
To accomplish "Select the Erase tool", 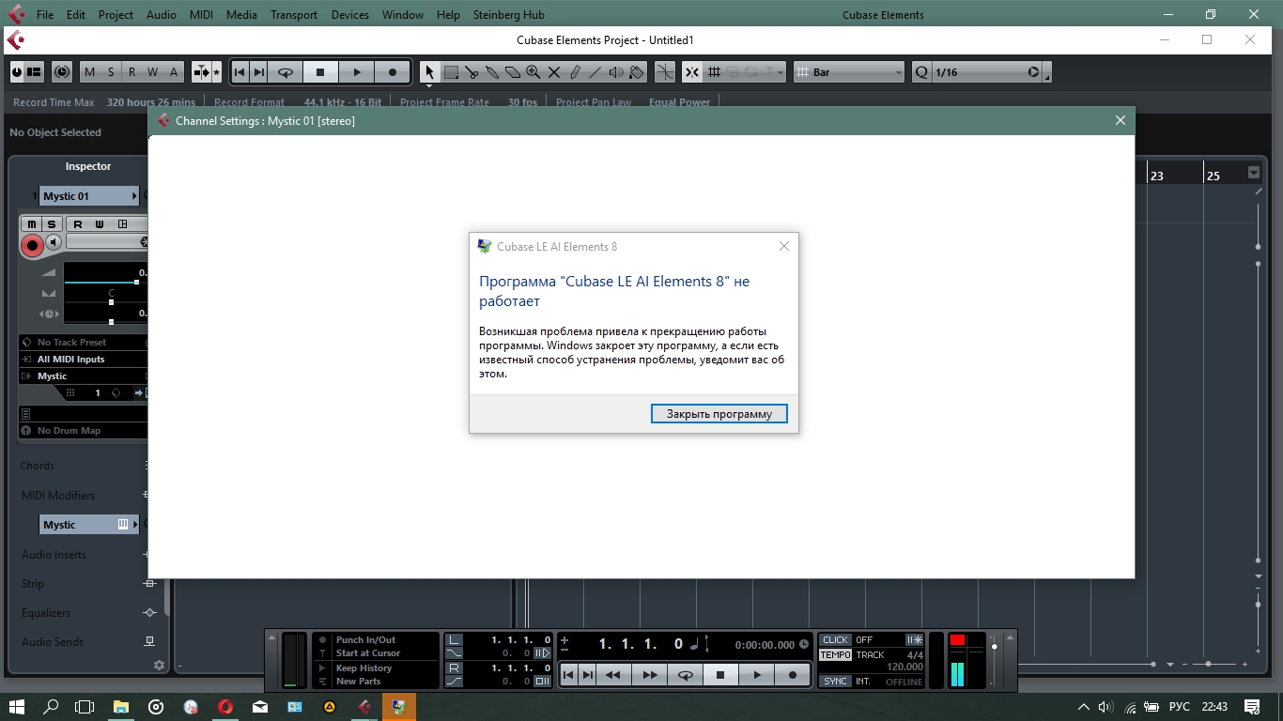I will pos(513,72).
